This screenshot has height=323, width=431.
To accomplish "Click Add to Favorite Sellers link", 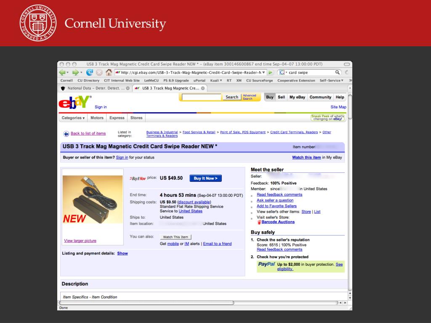I will [277, 206].
